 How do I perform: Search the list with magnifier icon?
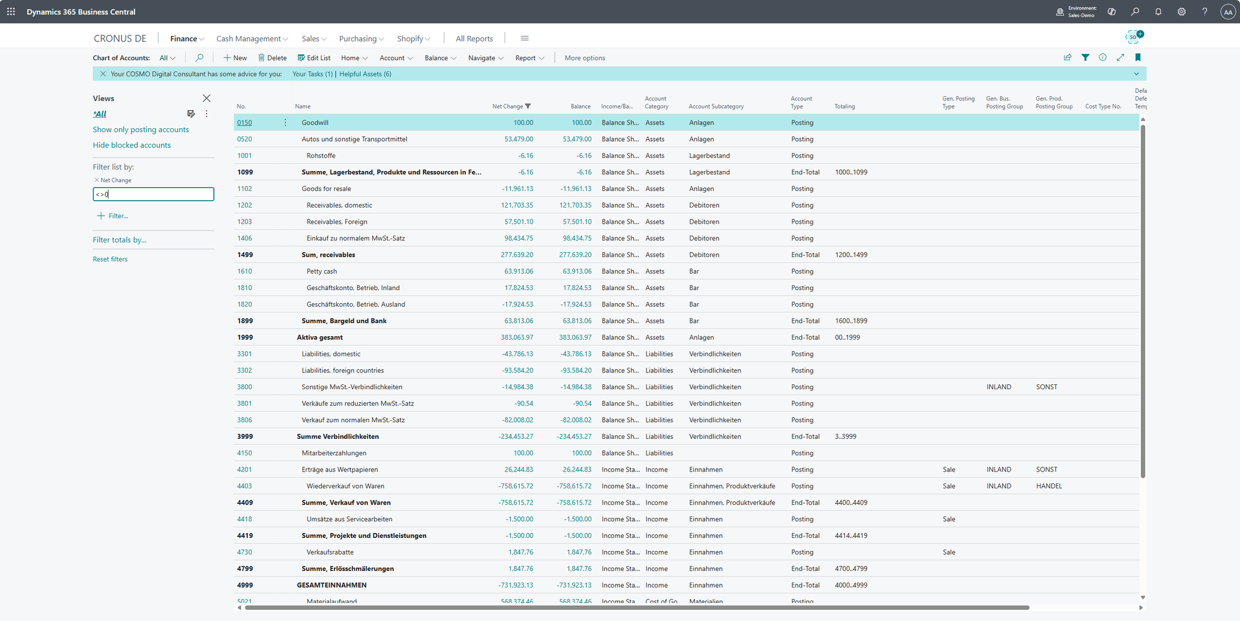click(x=199, y=58)
